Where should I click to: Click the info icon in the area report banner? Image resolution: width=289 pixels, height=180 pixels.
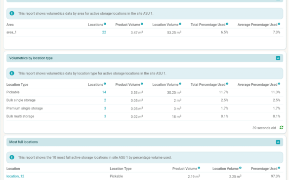[x=12, y=13]
